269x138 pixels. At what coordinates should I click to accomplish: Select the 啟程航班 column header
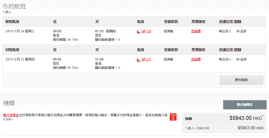12,22
